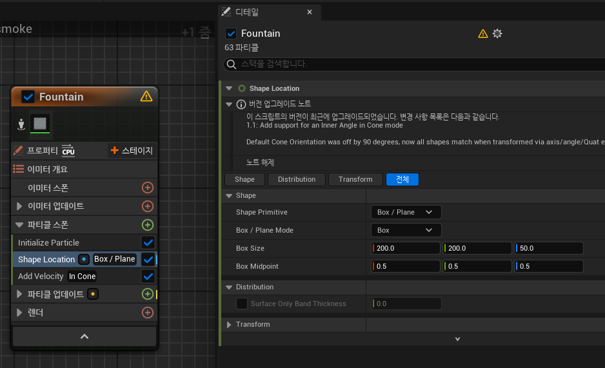This screenshot has width=605, height=368.
Task: Expand the 이미터 업데이트 group
Action: pos(19,206)
